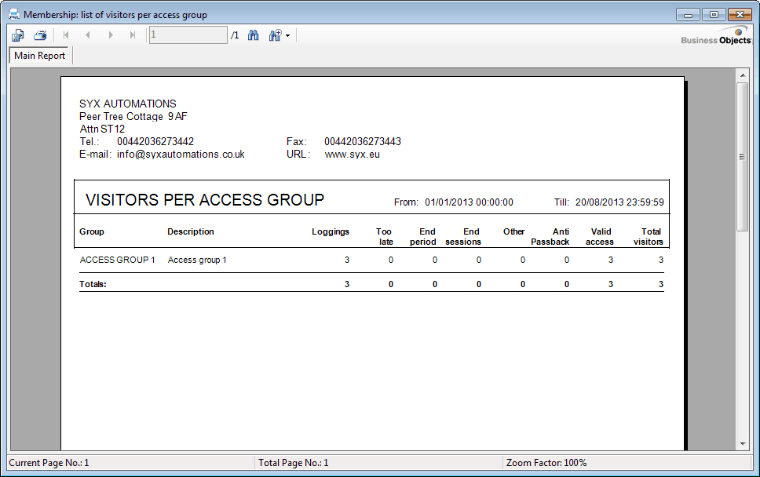Click the vertical scrollbar down arrow
760x477 pixels.
click(x=742, y=443)
